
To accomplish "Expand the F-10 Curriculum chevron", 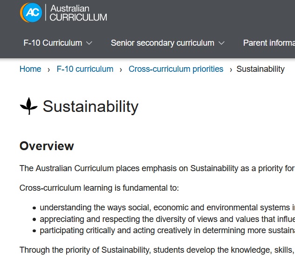I will [x=89, y=43].
